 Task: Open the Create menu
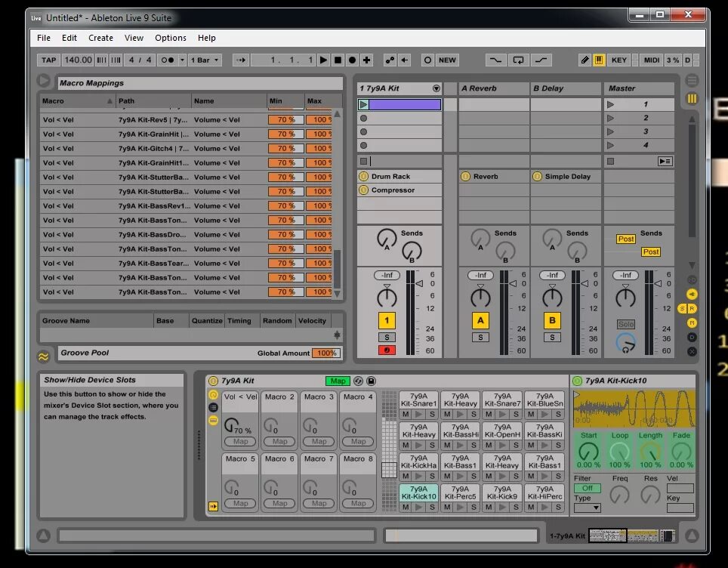tap(100, 38)
